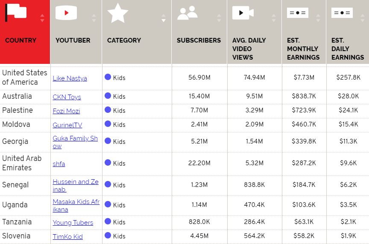The width and height of the screenshot is (369, 244).
Task: Click the 5.32M daily views value
Action: [x=255, y=163]
